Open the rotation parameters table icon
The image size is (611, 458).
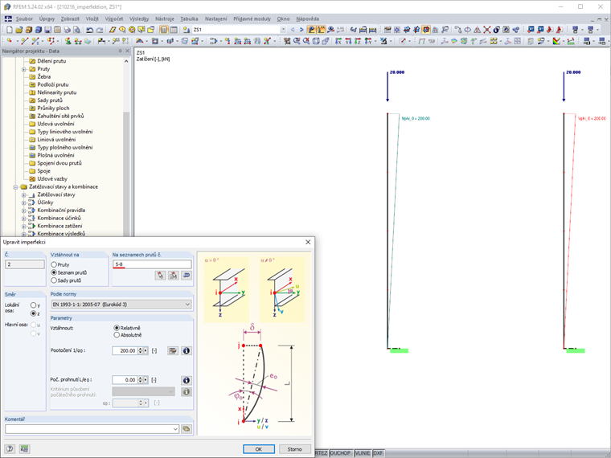coord(173,350)
